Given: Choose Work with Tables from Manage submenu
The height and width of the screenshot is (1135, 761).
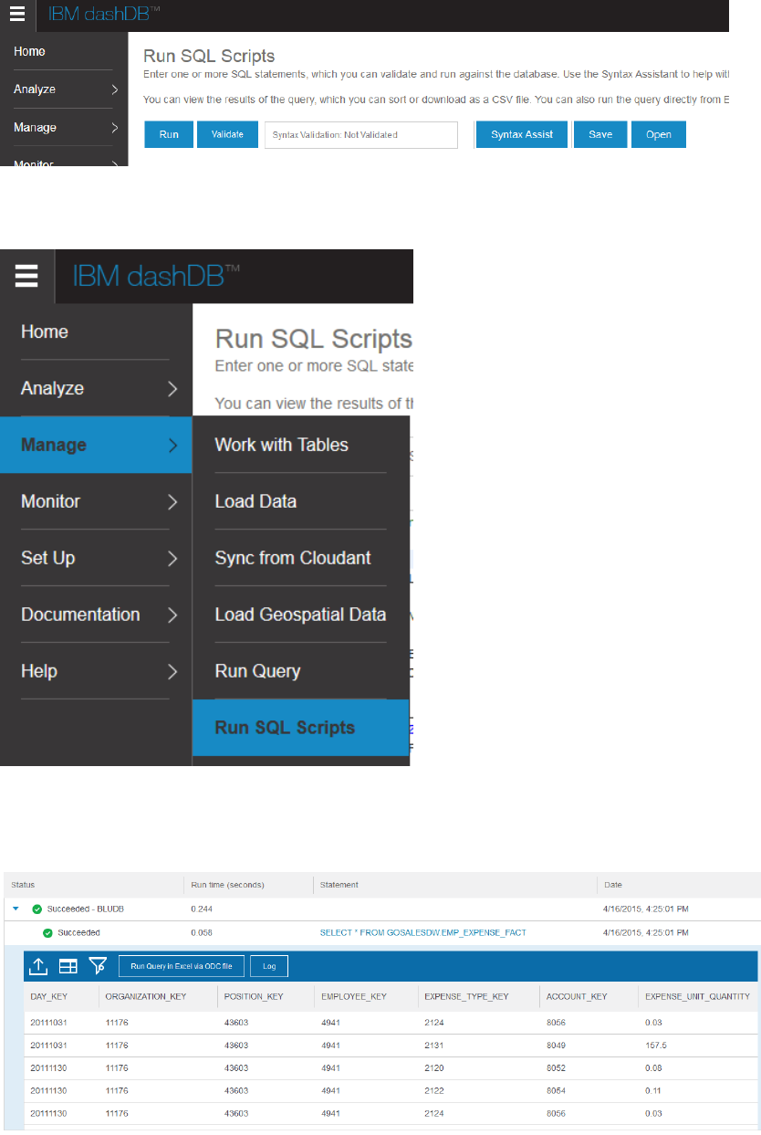Looking at the screenshot, I should 281,445.
